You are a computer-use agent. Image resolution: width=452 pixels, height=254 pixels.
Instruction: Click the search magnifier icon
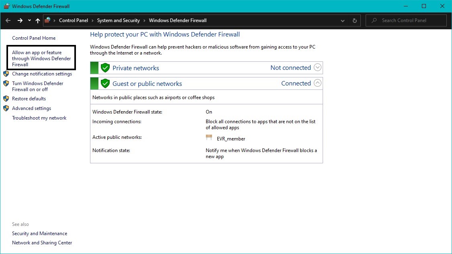(x=374, y=20)
